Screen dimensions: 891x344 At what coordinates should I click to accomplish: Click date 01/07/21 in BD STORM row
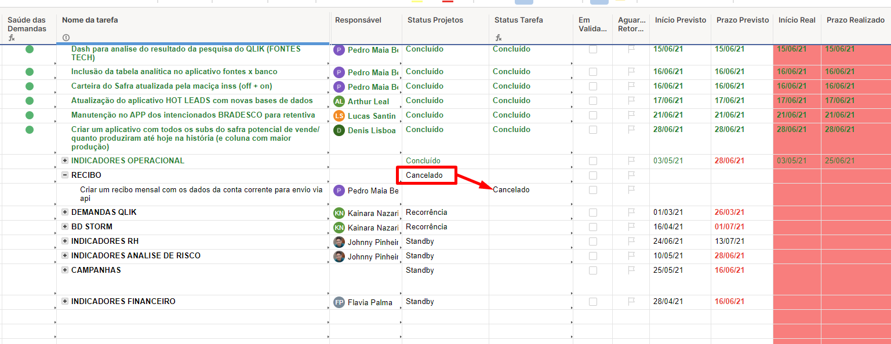[x=729, y=227]
